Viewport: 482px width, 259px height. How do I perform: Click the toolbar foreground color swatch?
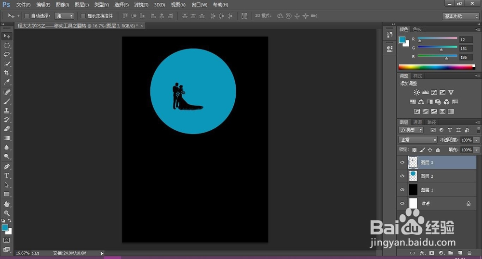[x=5, y=228]
